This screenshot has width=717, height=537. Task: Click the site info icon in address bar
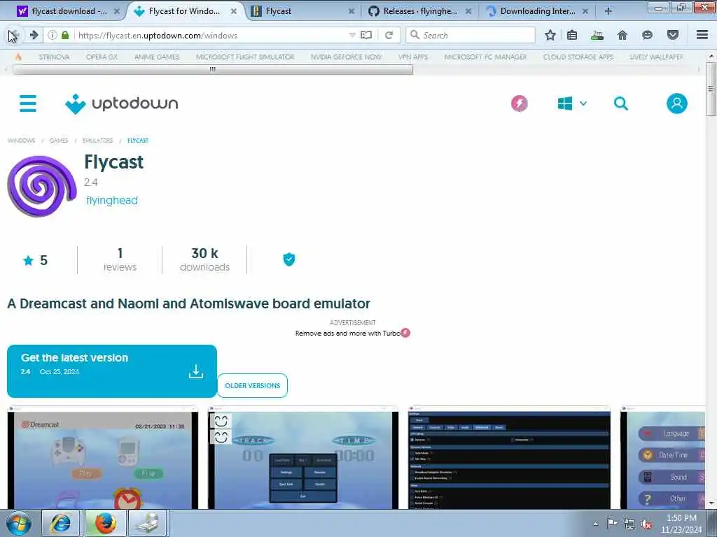53,35
